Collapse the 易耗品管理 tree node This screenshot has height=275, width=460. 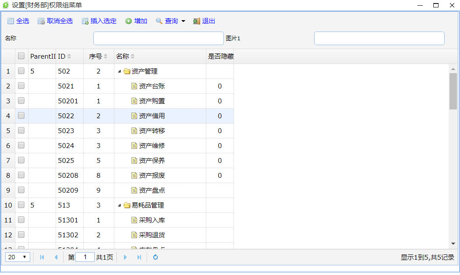pos(120,205)
